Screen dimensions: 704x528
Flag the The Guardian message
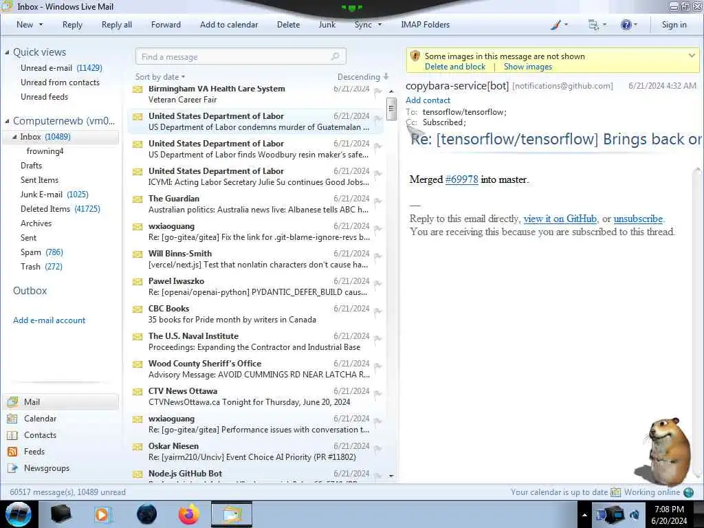point(377,201)
